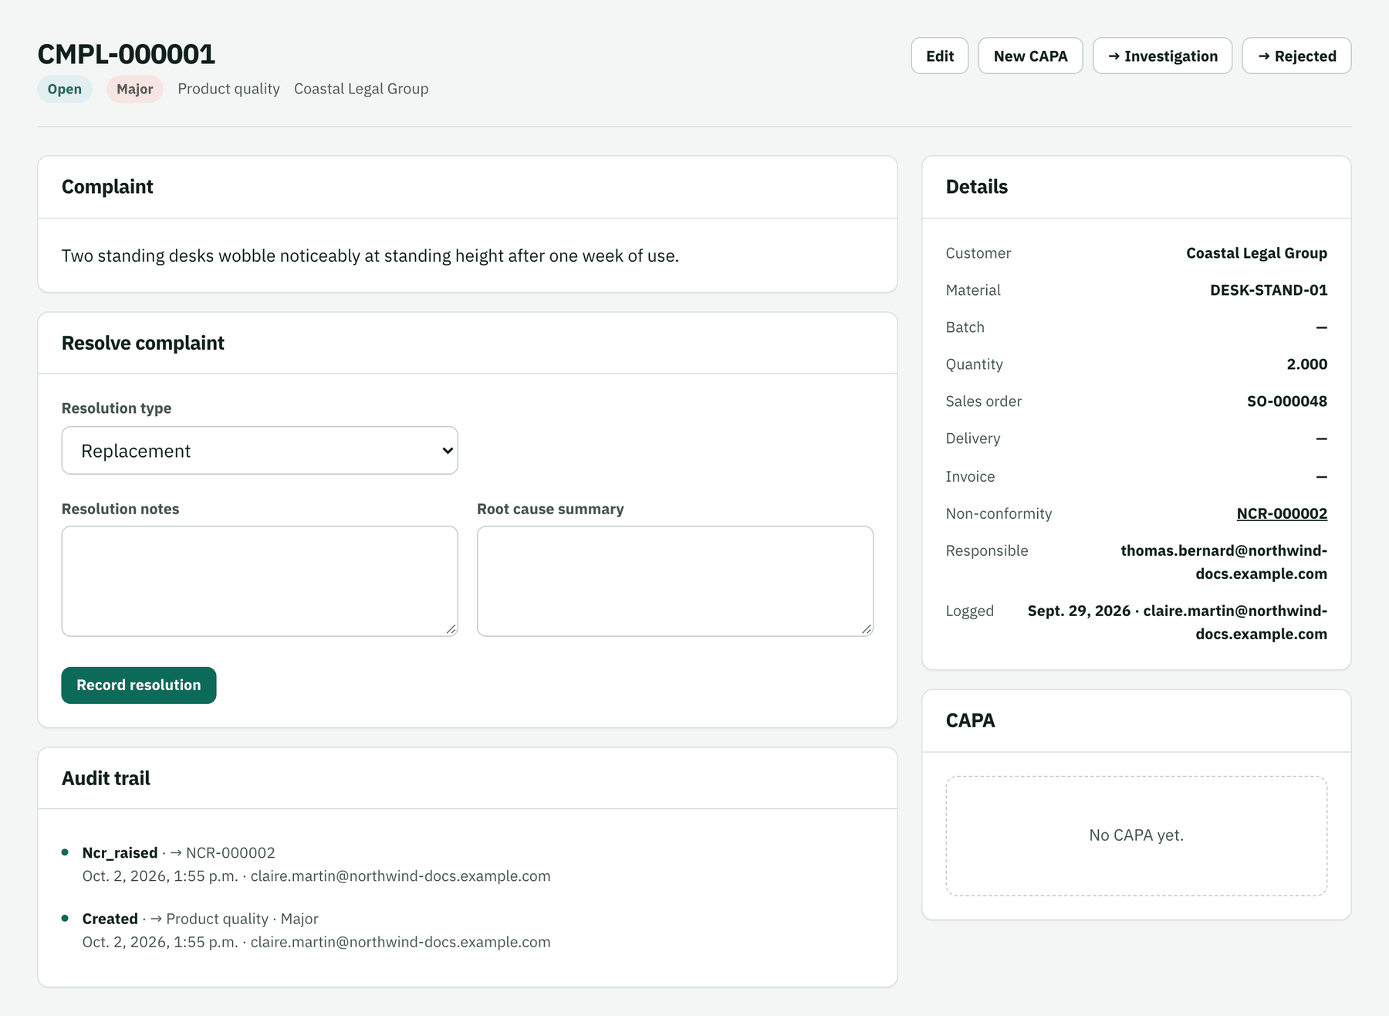Click the 'No CAPA yet.' placeholder

(x=1136, y=835)
